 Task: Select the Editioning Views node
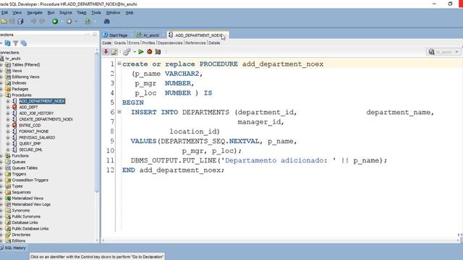tap(26, 77)
